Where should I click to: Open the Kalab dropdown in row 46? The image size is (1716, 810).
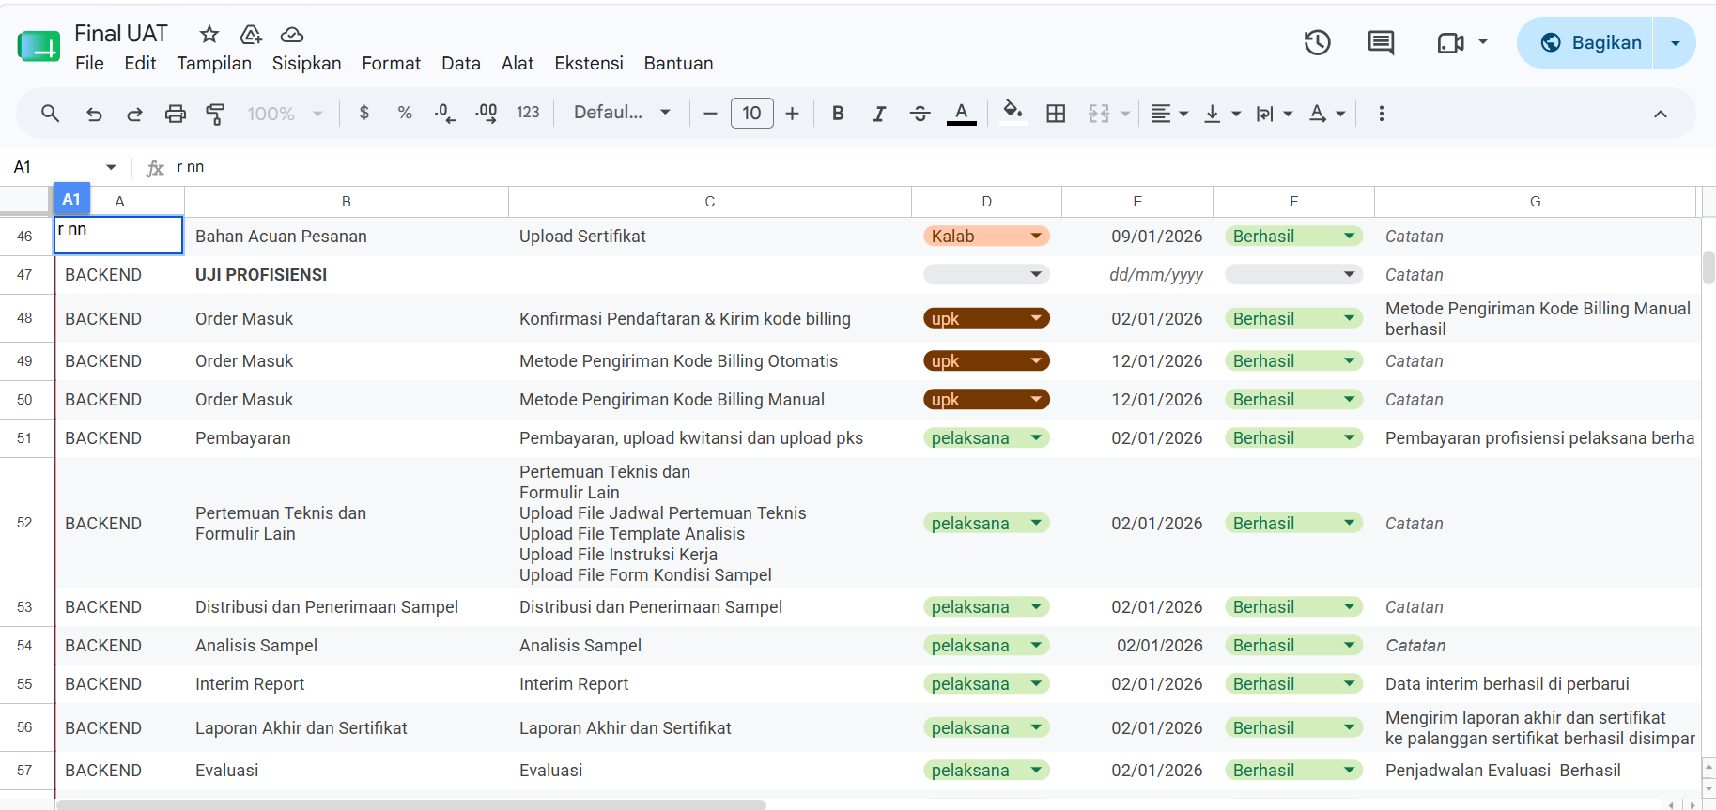[986, 237]
